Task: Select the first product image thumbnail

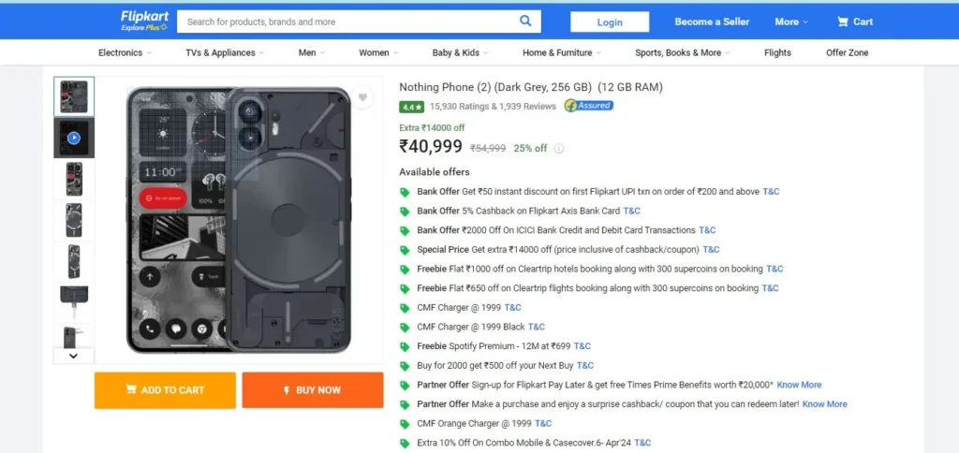Action: coord(74,96)
